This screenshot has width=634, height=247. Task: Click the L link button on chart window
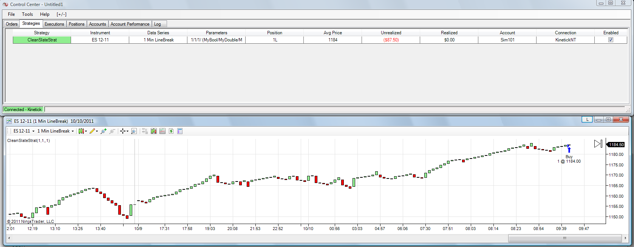point(587,119)
